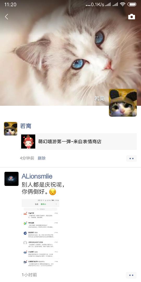Delete the post via 删除 link
The height and width of the screenshot is (282, 141).
click(42, 158)
